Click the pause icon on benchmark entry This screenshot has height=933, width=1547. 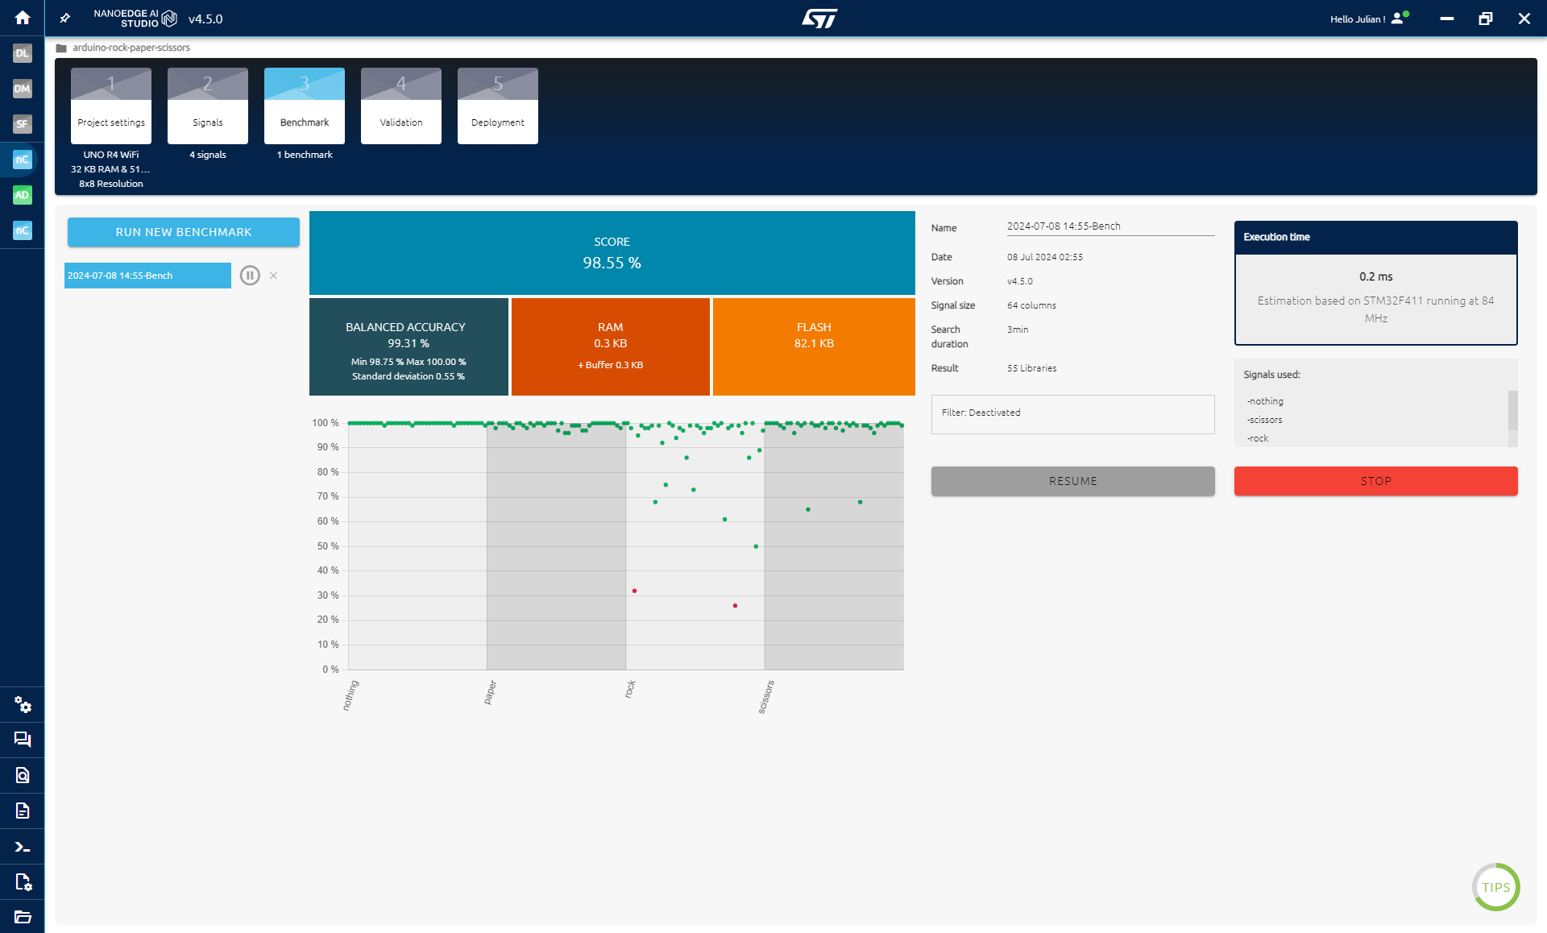pos(250,276)
